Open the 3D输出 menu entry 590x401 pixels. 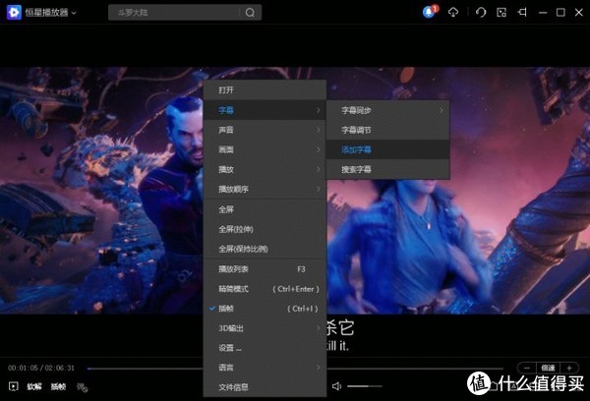pyautogui.click(x=265, y=328)
